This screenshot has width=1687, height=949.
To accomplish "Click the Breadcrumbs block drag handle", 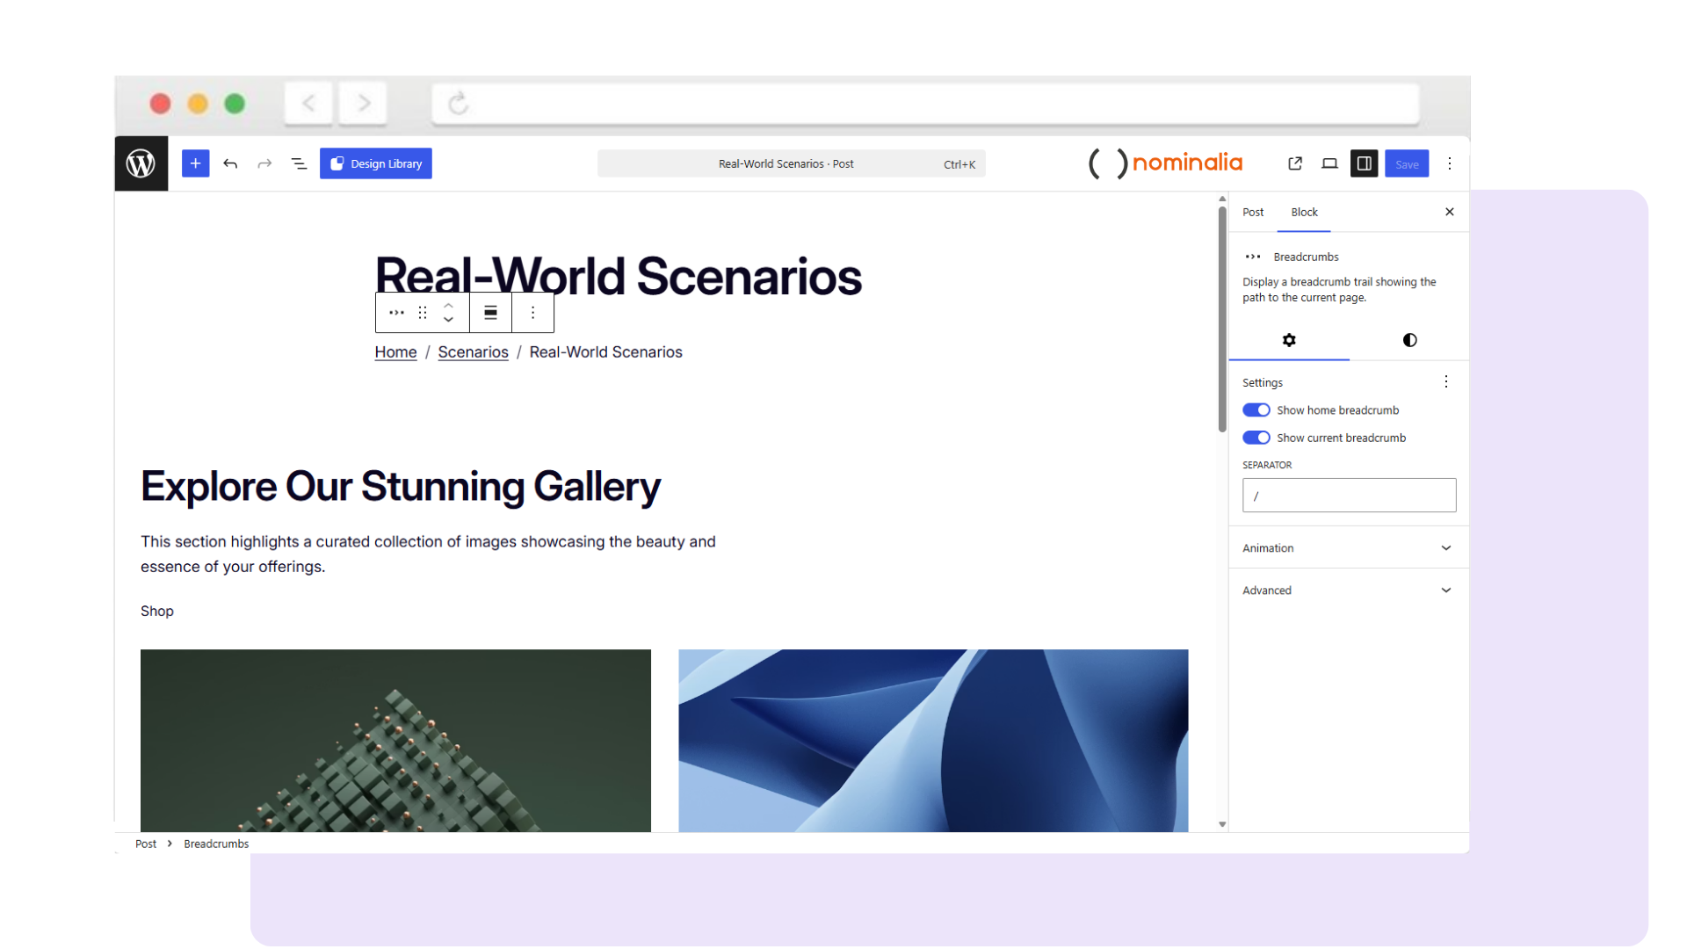I will coord(422,312).
